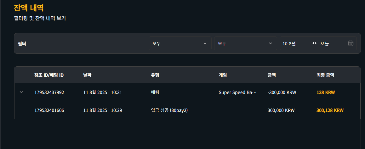Click the arrows icon between date fields
The height and width of the screenshot is (149, 365).
(x=315, y=43)
